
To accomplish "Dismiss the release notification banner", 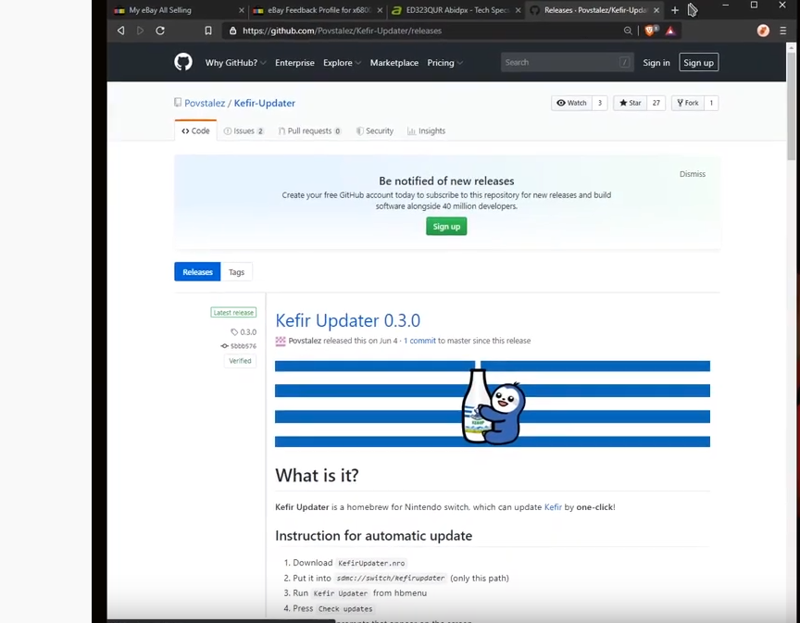I will click(x=693, y=174).
